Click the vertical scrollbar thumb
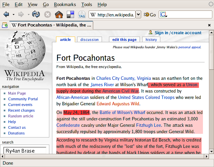 pos(211,52)
